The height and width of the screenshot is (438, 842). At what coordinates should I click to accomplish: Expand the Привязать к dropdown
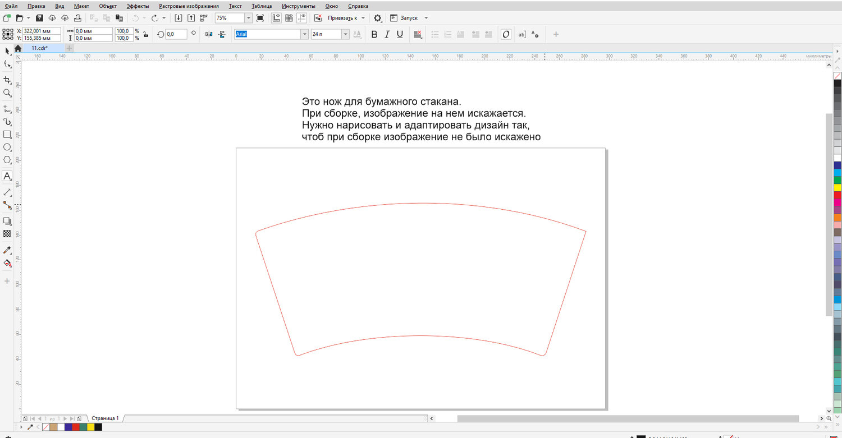(363, 18)
